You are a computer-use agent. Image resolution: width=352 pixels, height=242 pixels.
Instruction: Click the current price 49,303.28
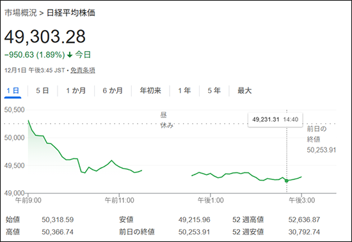(x=45, y=37)
